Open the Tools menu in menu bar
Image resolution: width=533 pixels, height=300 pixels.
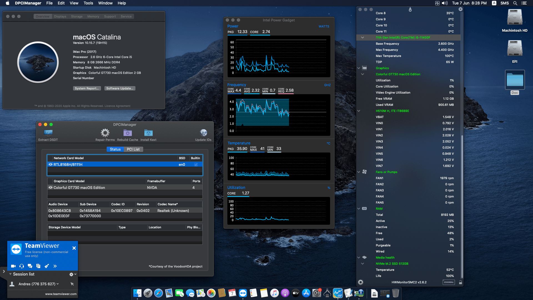pos(88,3)
